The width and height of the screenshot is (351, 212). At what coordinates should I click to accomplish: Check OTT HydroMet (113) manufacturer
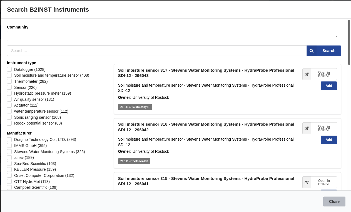click(x=9, y=182)
